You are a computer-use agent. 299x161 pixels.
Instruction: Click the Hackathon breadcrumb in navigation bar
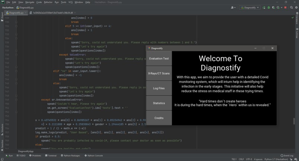(8, 8)
